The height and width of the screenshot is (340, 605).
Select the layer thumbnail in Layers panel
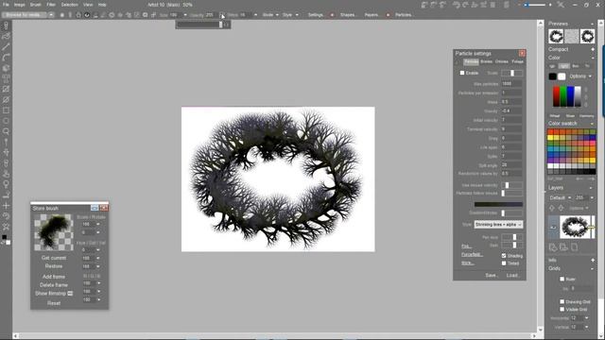point(575,227)
